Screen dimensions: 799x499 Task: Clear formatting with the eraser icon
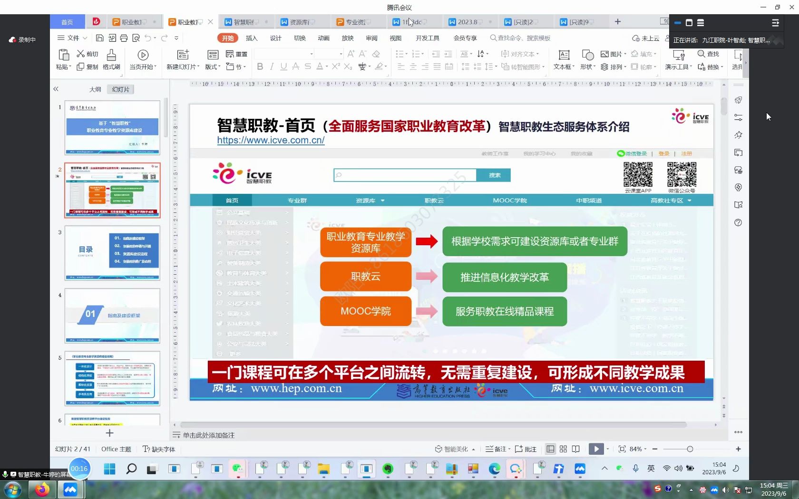click(376, 54)
